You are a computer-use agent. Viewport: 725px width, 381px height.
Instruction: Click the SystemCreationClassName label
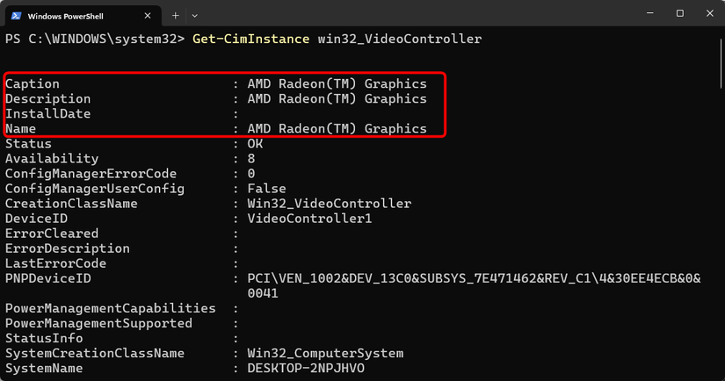click(x=95, y=353)
